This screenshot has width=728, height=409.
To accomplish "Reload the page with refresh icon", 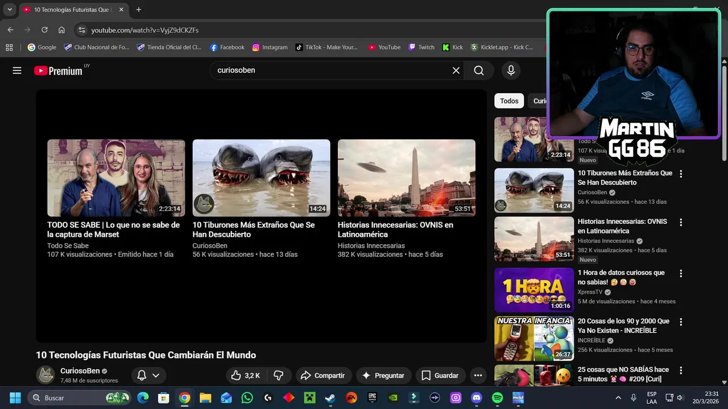I will (44, 30).
